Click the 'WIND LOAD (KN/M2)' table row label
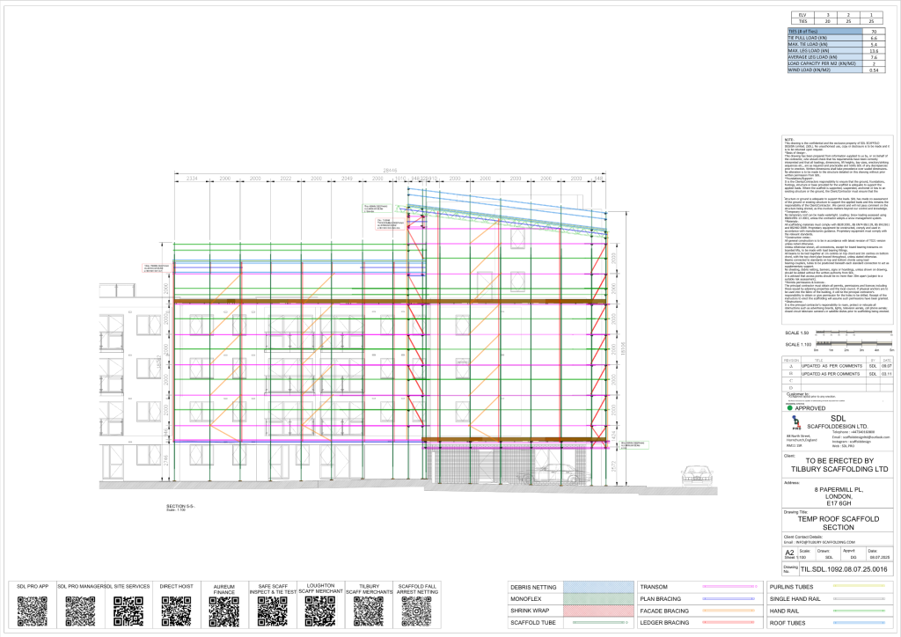Screen dimensions: 901x637 (825, 70)
